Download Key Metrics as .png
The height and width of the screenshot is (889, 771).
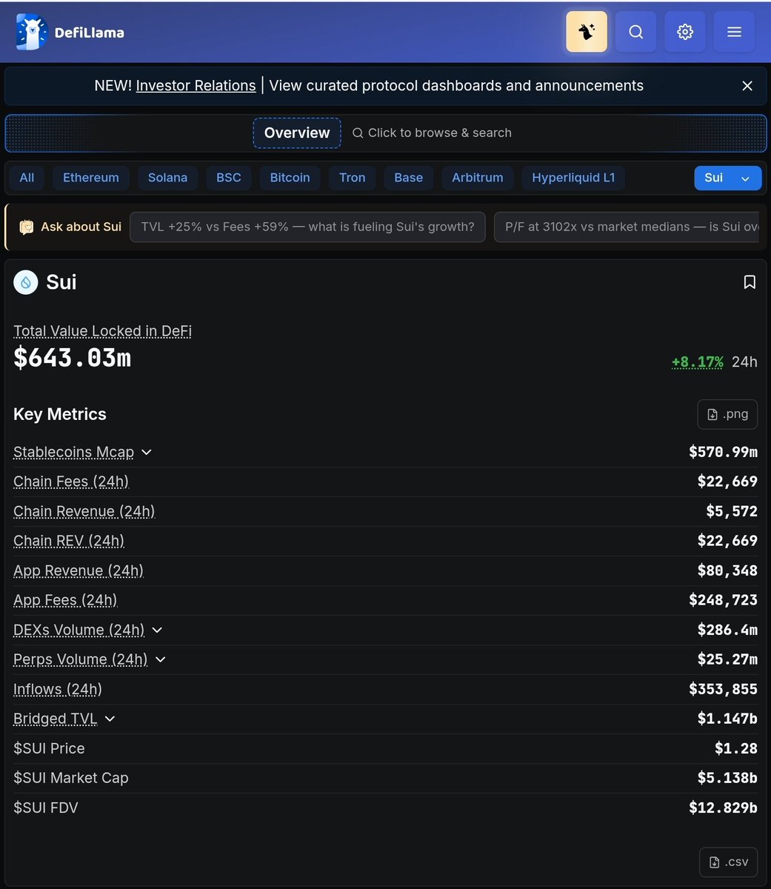tap(727, 414)
